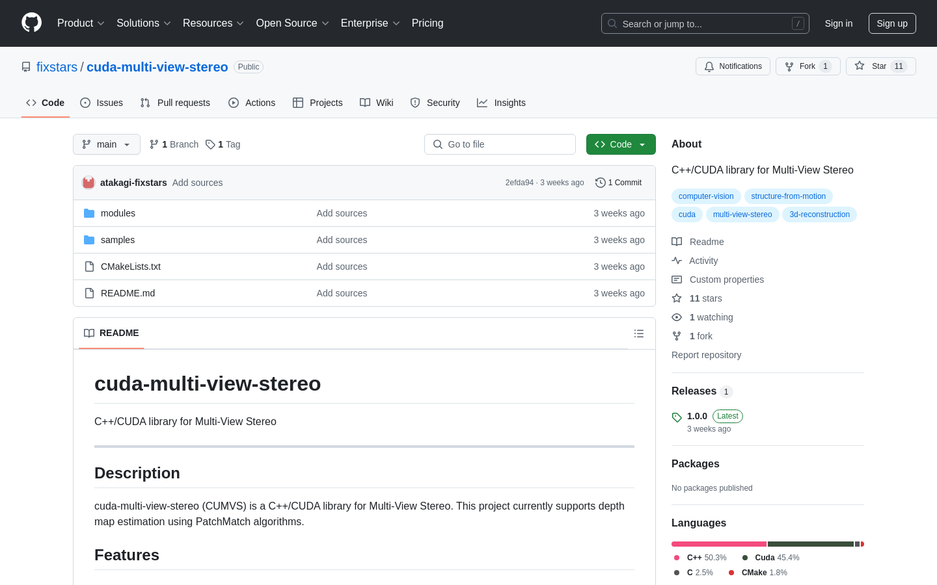This screenshot has height=585, width=937.
Task: Click the Notifications bell icon
Action: tap(709, 66)
